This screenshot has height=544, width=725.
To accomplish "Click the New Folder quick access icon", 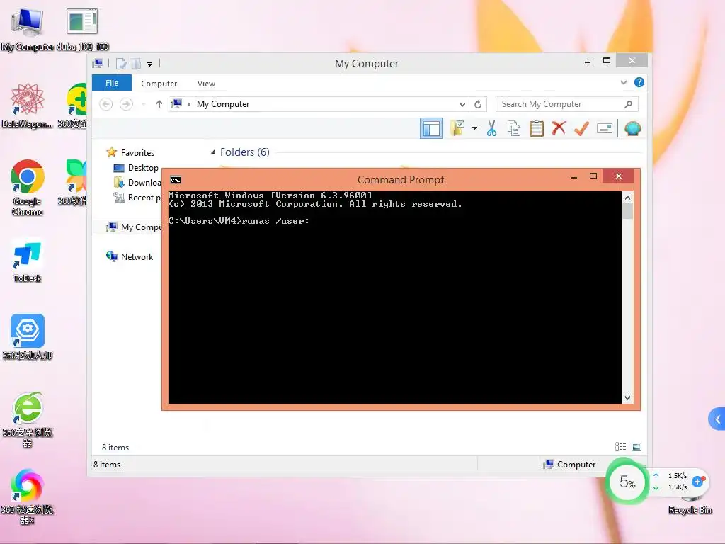I will 136,63.
